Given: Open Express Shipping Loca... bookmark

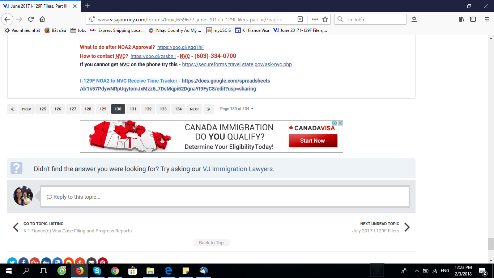Looking at the screenshot, I should [x=117, y=30].
